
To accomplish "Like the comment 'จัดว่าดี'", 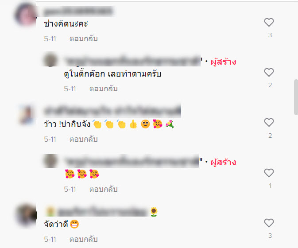I will point(269,223).
